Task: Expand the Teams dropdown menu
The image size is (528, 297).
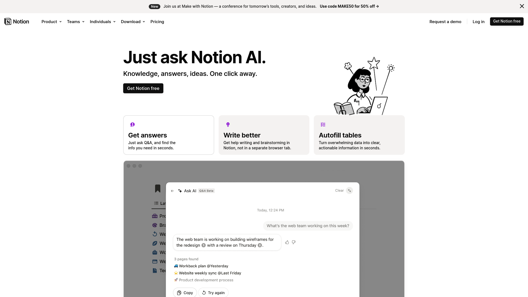Action: point(75,21)
